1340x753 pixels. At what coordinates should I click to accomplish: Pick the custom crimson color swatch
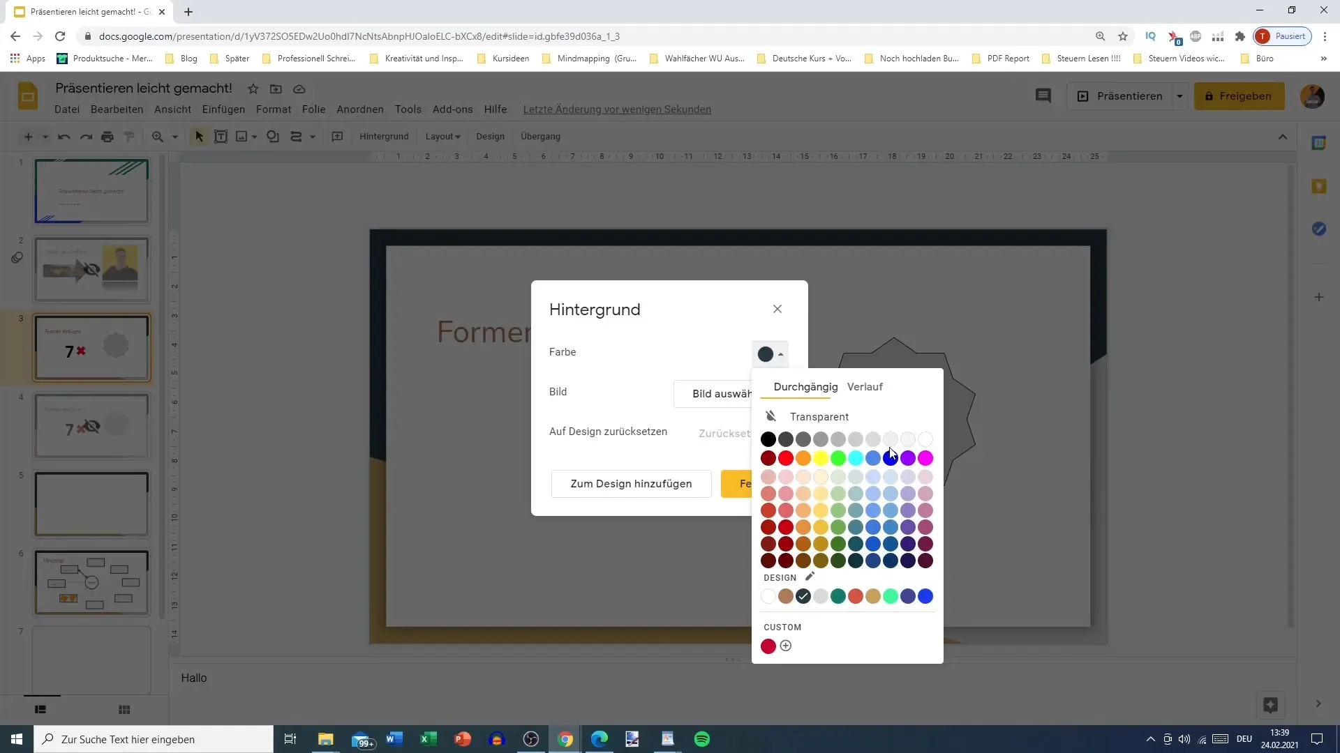[x=768, y=646]
